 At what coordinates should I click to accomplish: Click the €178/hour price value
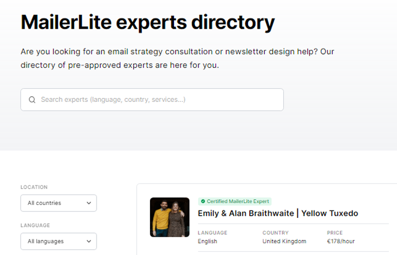click(341, 241)
